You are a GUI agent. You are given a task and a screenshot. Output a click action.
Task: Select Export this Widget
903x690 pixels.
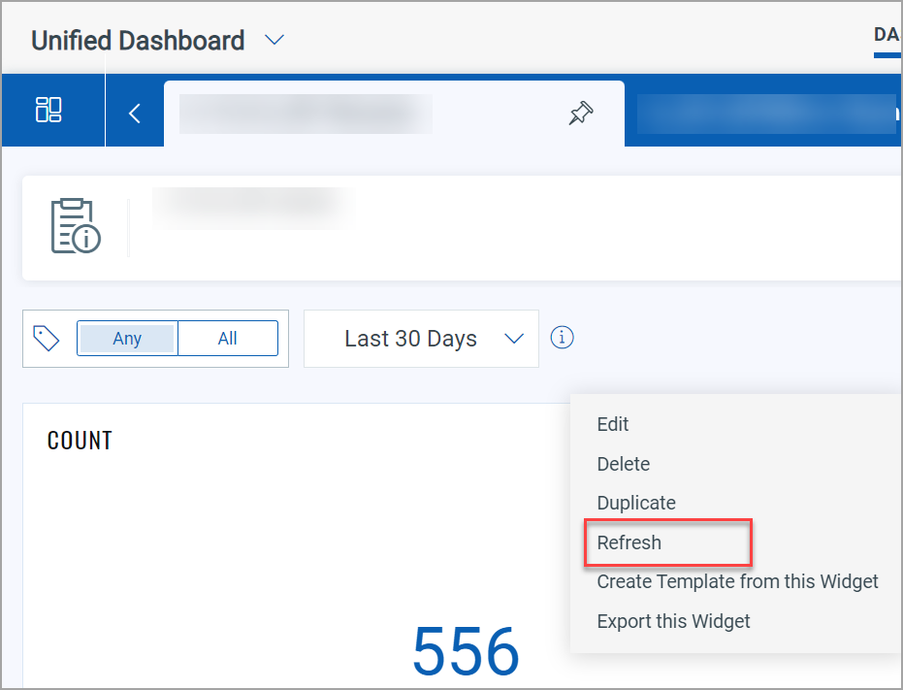(673, 621)
